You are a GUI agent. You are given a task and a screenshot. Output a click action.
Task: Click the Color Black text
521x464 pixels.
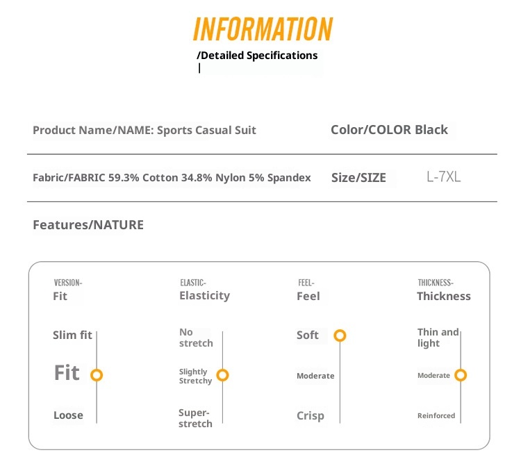pos(389,130)
